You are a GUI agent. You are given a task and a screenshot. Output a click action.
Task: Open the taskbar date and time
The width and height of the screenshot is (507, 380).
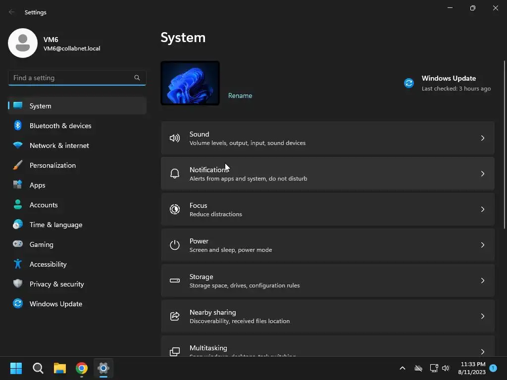472,368
